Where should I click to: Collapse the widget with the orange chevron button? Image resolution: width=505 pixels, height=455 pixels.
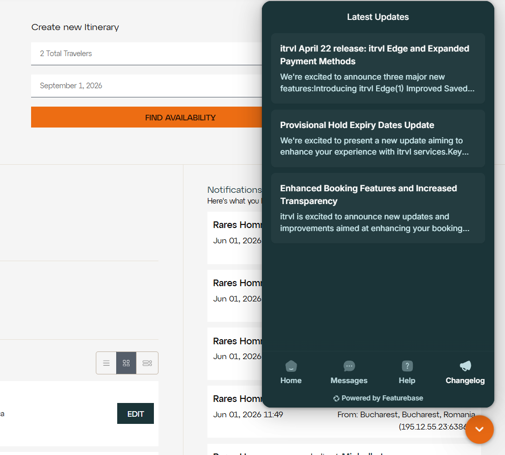coord(479,429)
